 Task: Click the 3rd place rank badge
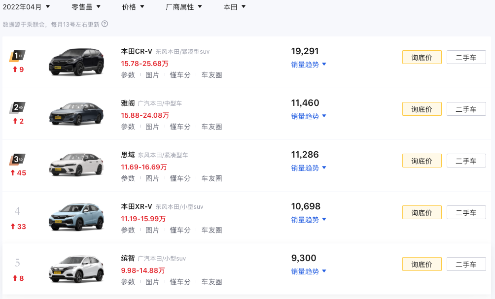[x=18, y=159]
